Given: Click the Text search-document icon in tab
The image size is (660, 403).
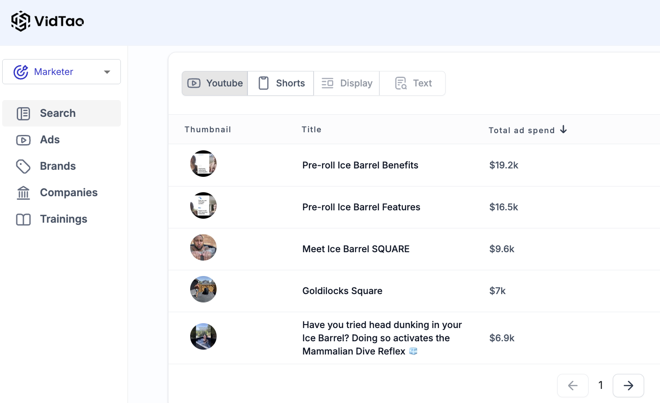Looking at the screenshot, I should (401, 83).
